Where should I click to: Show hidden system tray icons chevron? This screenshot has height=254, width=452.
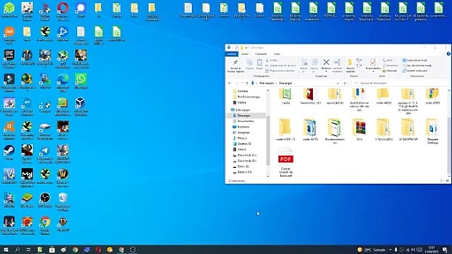point(390,250)
